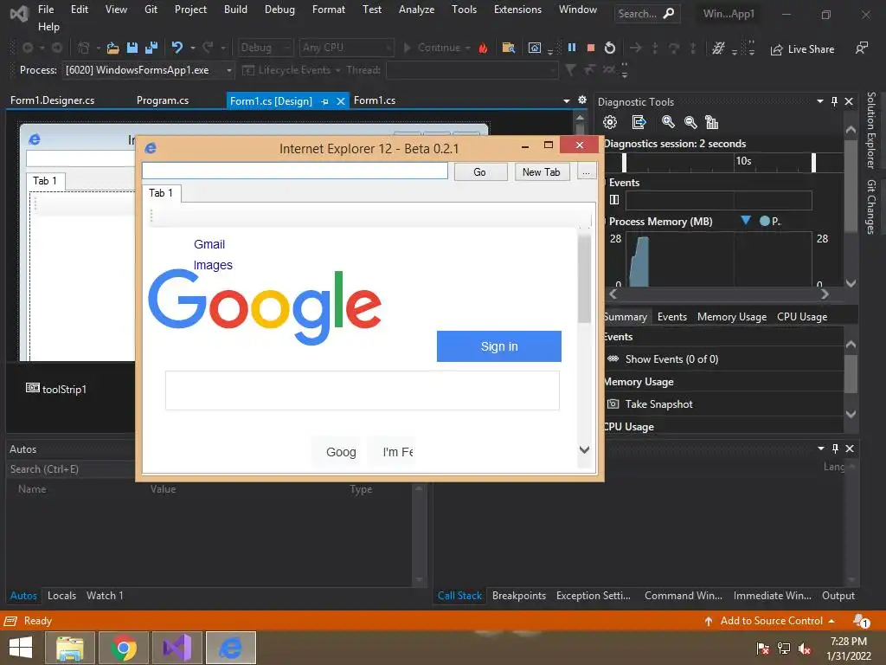Viewport: 886px width, 665px height.
Task: Switch to the Program.cs tab
Action: click(163, 100)
